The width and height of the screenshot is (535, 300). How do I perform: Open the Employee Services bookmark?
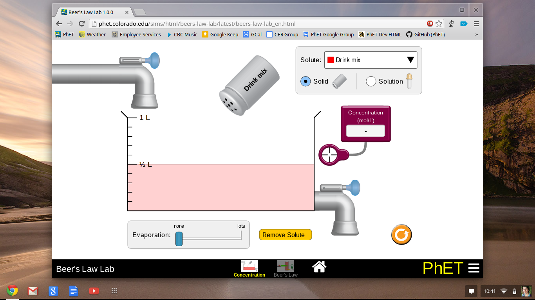click(136, 34)
